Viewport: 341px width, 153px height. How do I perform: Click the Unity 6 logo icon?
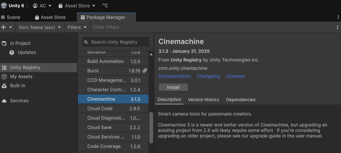(4, 6)
